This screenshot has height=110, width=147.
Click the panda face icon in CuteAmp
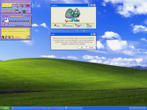(x=17, y=11)
